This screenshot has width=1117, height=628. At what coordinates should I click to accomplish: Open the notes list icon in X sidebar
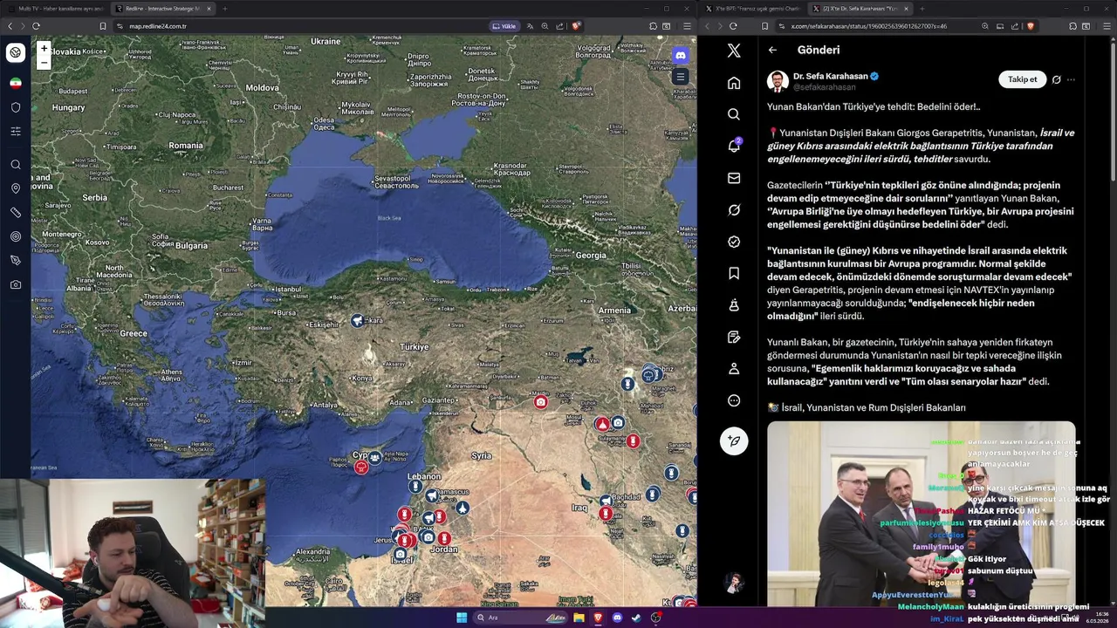(734, 337)
